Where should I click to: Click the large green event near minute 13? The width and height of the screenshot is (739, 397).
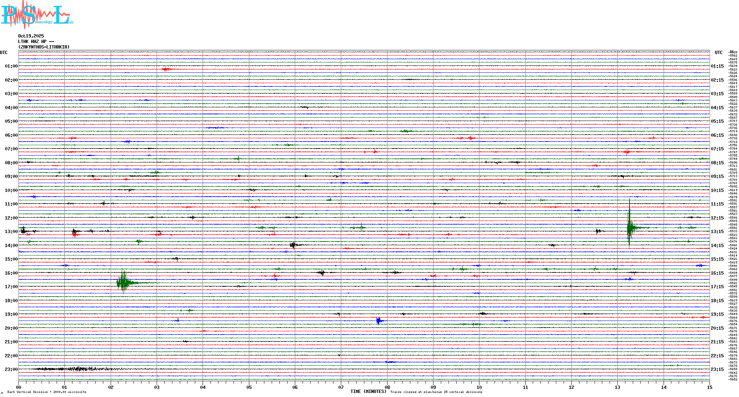(630, 228)
